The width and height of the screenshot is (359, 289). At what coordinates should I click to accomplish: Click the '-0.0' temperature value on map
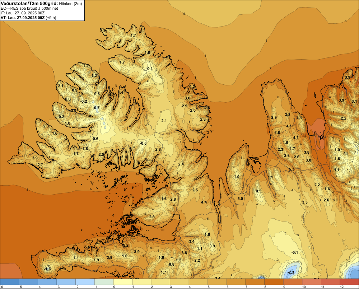143,143
